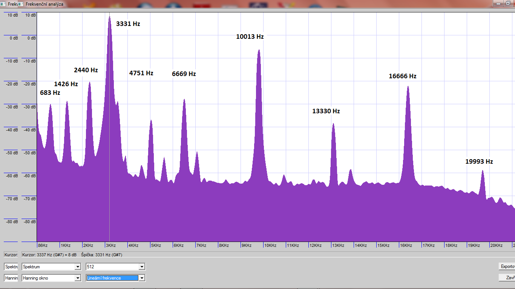Click the 13KHz tick label

click(x=338, y=245)
